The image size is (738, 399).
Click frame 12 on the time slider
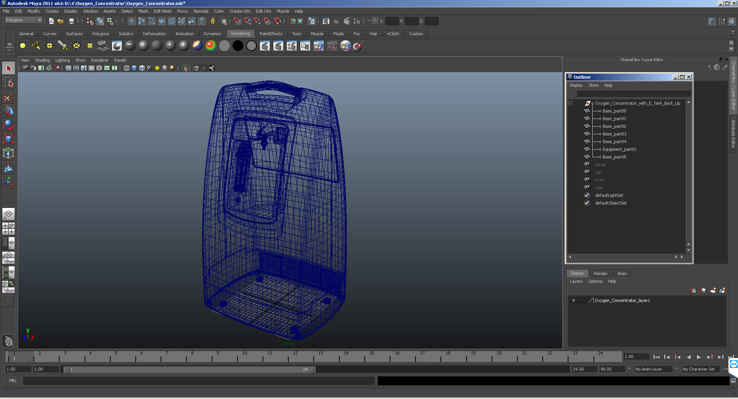click(x=295, y=357)
